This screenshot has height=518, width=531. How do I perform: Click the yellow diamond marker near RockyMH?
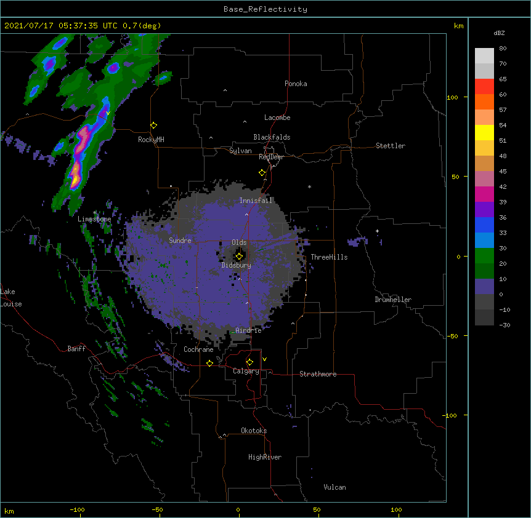tap(153, 126)
